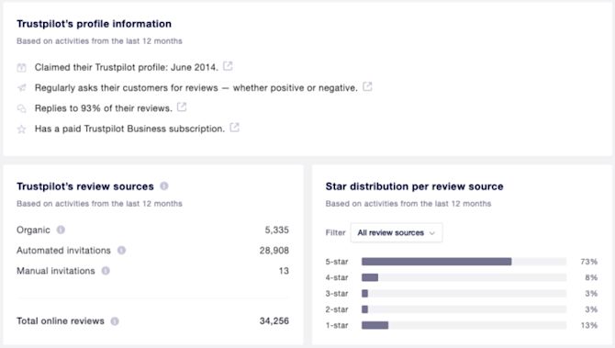Viewport: 615px width, 348px height.
Task: Click the 5-star distribution bar
Action: click(x=464, y=262)
